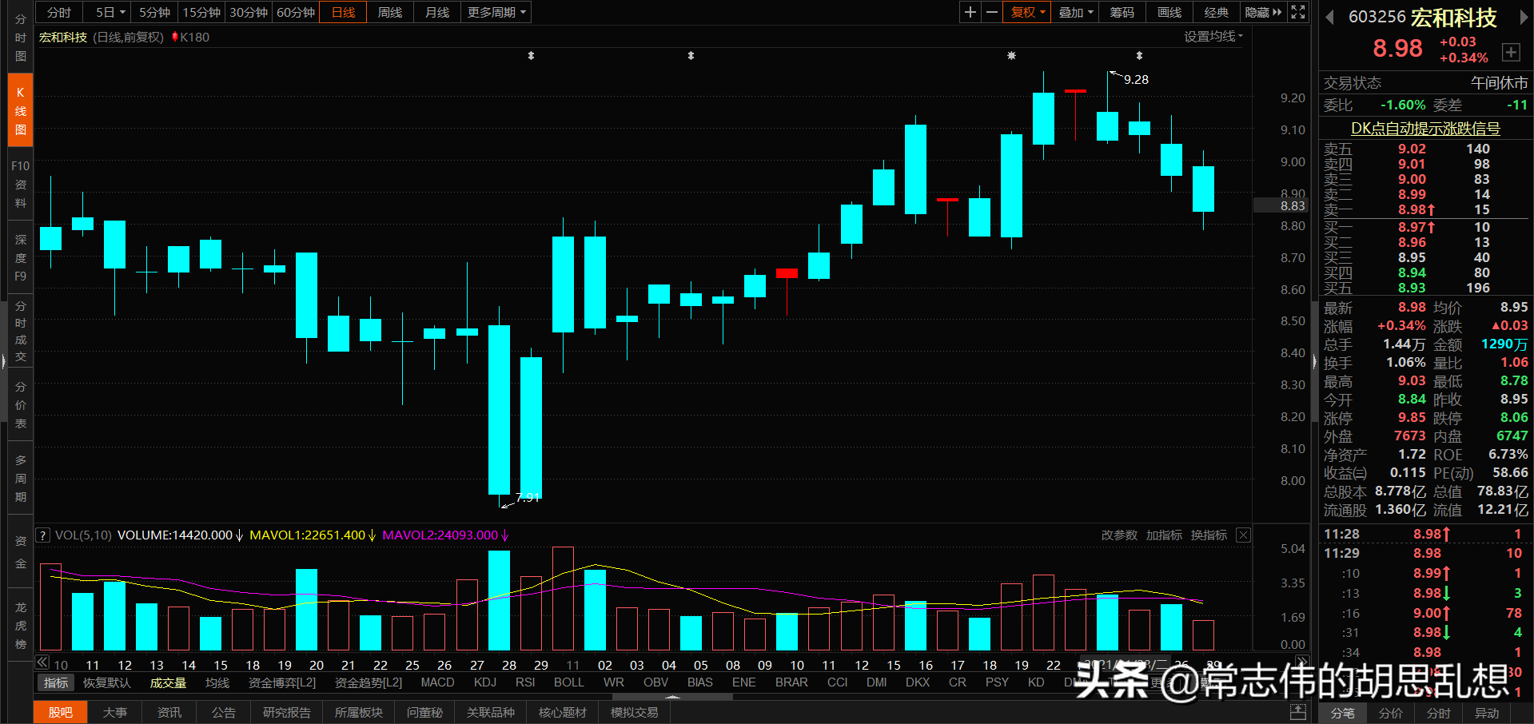1534x724 pixels.
Task: Switch to the 周线 weekly tab
Action: [389, 12]
